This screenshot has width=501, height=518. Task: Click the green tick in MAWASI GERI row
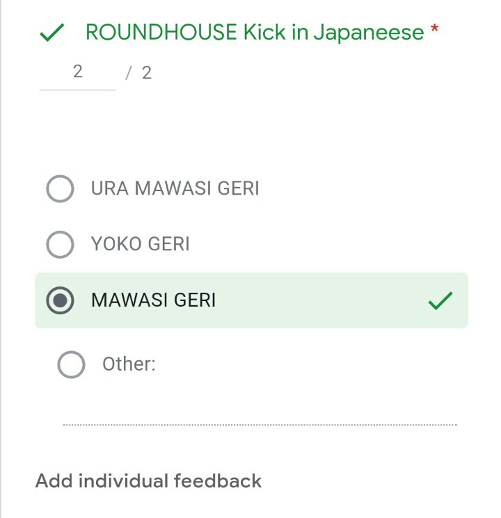pos(440,300)
